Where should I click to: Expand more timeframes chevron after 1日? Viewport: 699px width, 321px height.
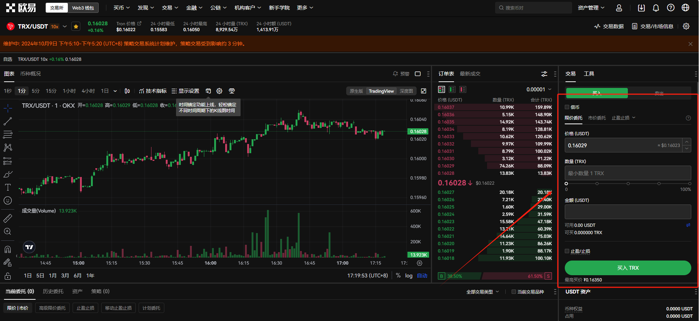coord(115,91)
